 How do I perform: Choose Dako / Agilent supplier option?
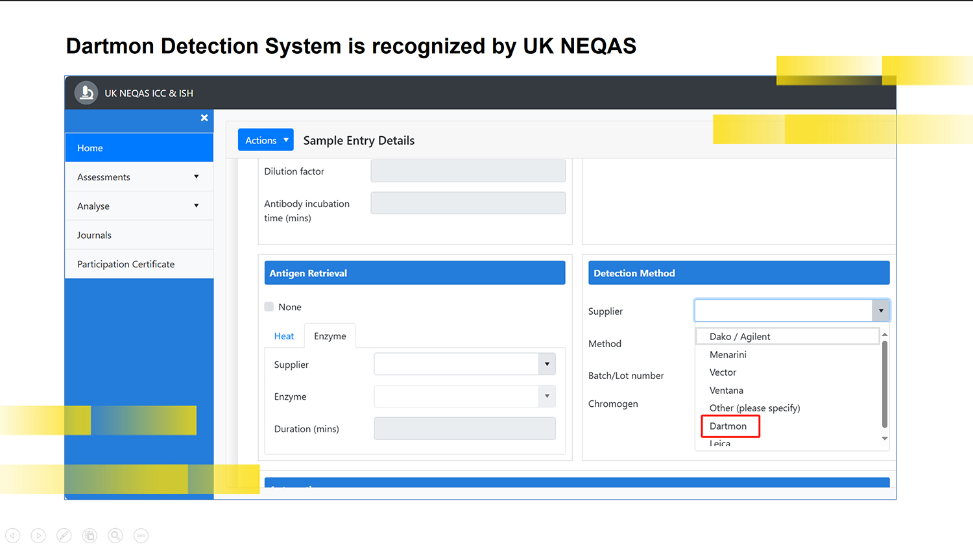click(x=739, y=337)
